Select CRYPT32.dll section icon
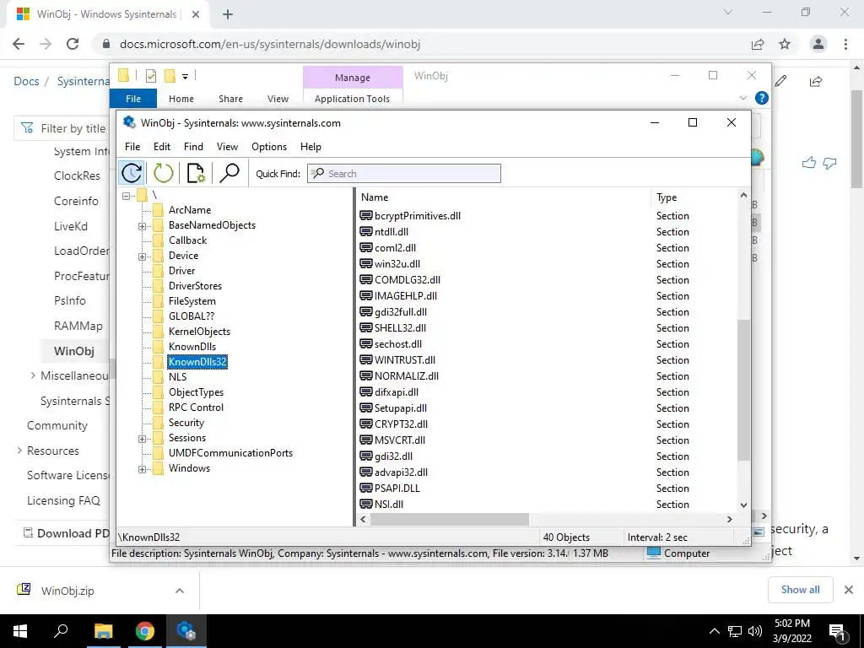 pos(366,424)
